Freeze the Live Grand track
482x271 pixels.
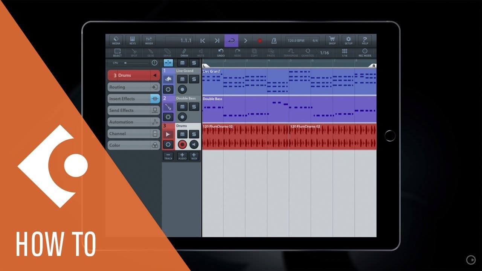tap(168, 90)
